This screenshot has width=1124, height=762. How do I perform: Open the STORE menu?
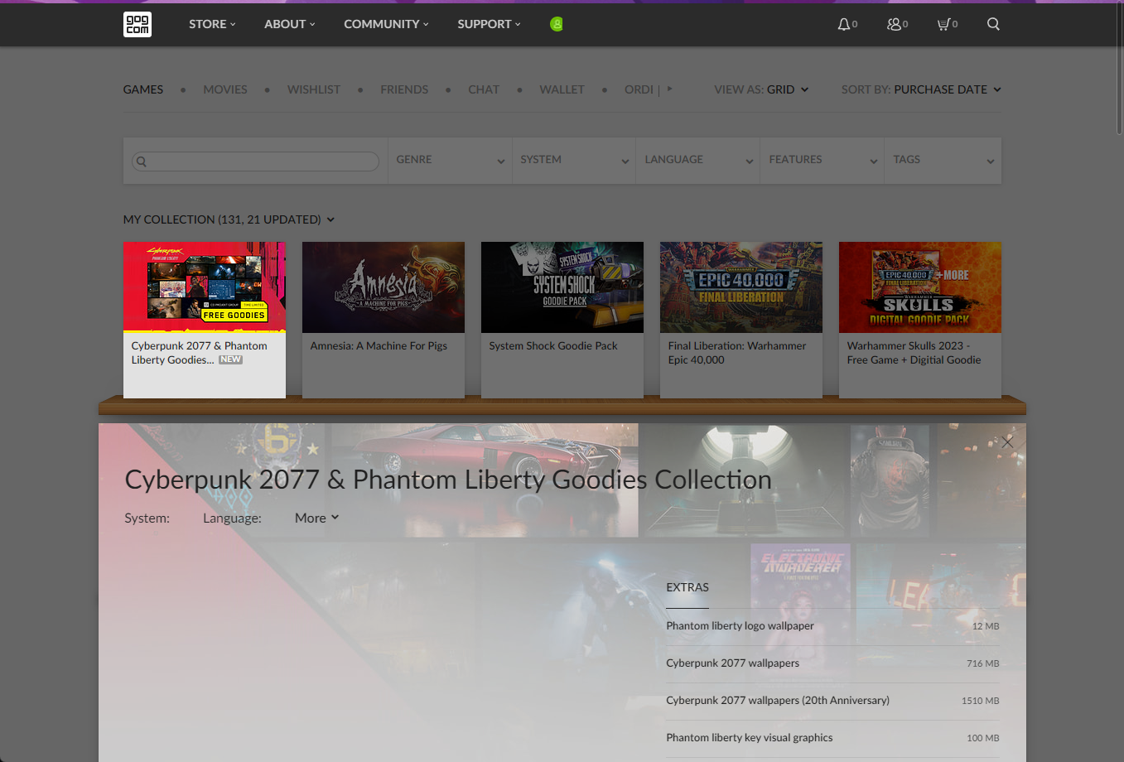click(212, 24)
